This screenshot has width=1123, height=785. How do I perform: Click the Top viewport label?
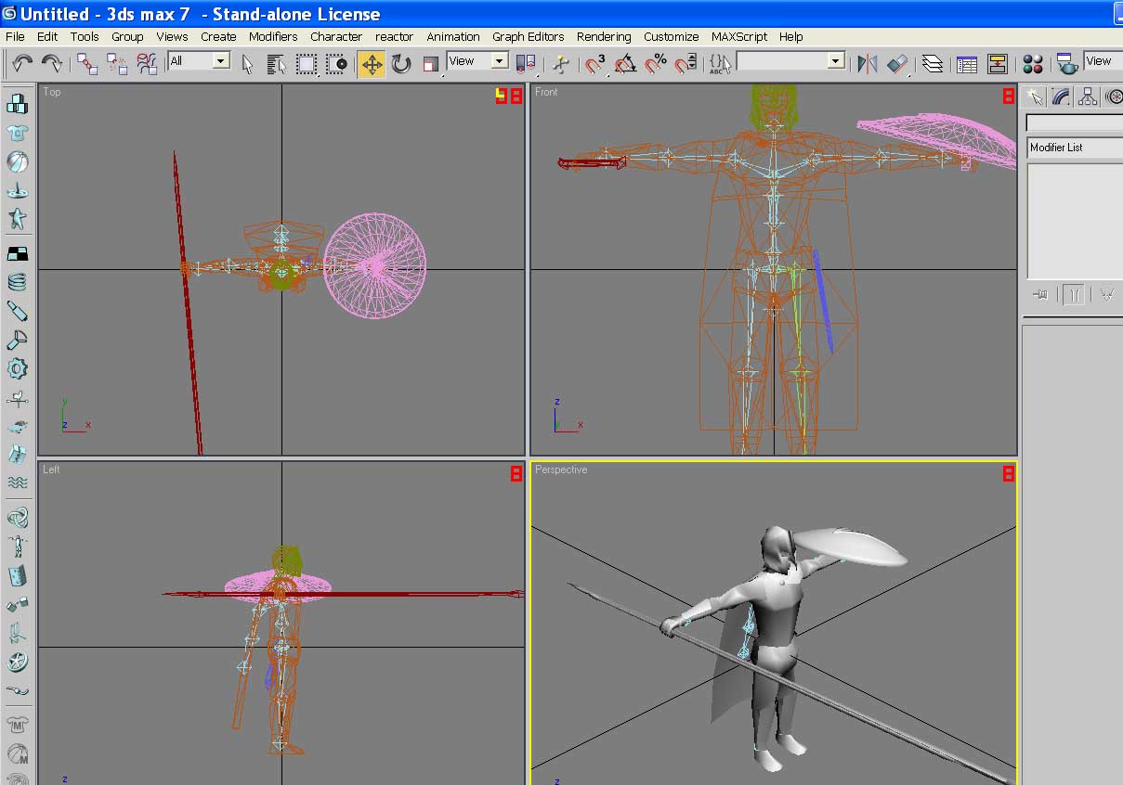52,92
